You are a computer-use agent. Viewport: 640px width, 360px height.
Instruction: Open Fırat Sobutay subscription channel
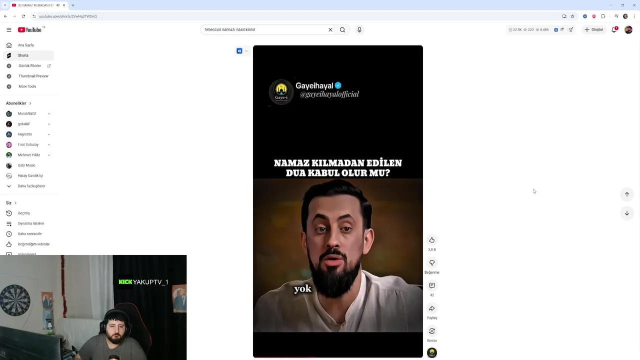[x=28, y=144]
